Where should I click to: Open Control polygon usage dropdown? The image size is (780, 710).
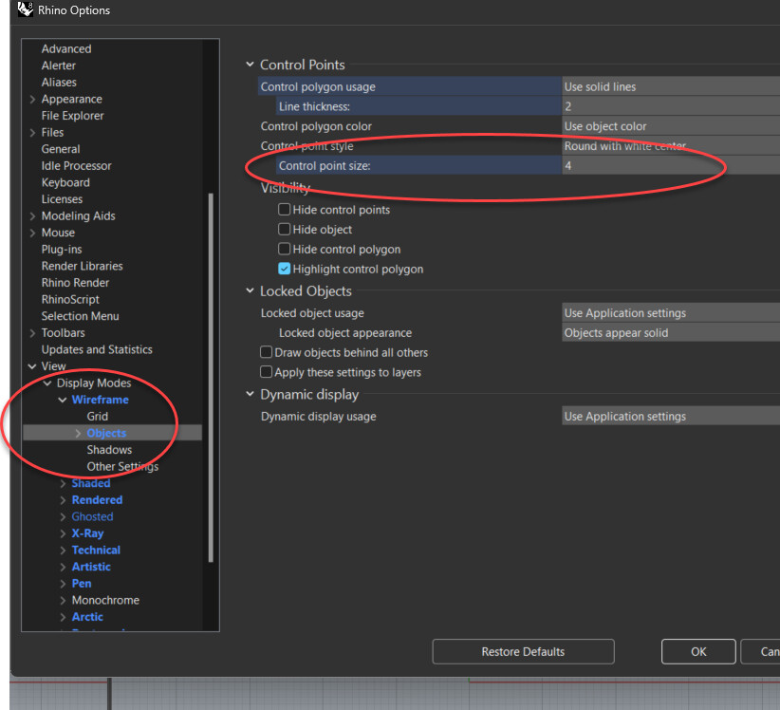point(671,86)
